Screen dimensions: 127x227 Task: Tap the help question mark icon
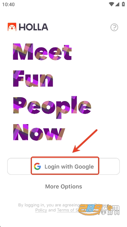[x=114, y=27]
